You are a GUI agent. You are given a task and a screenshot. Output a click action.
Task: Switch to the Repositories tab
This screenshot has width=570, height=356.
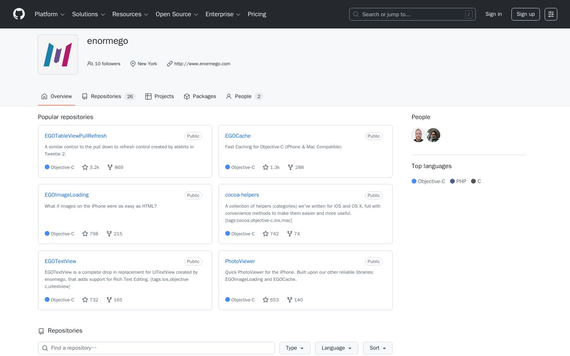(x=108, y=97)
